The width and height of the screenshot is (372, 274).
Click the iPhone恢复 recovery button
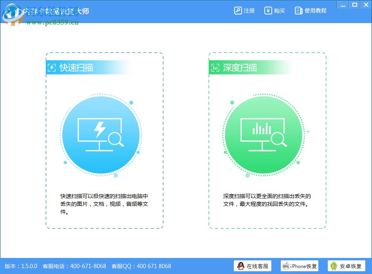click(x=299, y=266)
